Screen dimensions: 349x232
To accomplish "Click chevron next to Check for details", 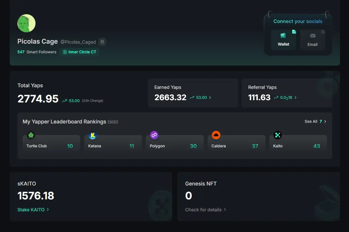I will 225,210.
